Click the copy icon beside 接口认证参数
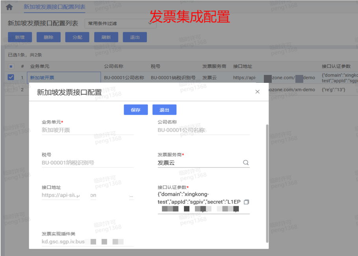Screen dimensions: 358x256 [x=247, y=202]
